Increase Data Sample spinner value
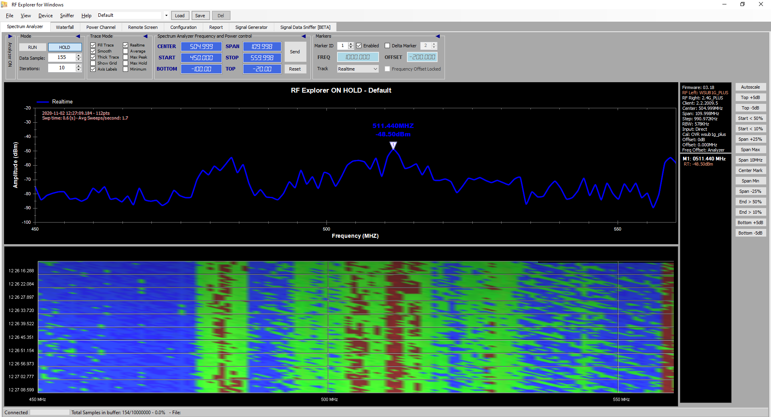 pos(79,56)
